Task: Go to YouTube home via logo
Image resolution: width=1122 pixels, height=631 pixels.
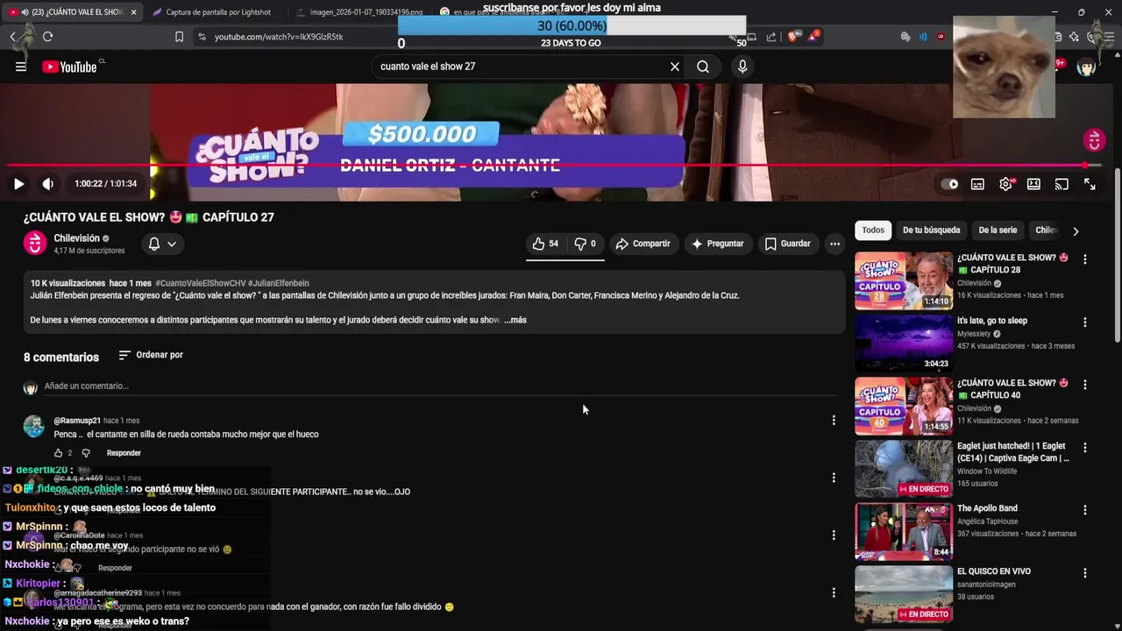Action: click(x=68, y=67)
